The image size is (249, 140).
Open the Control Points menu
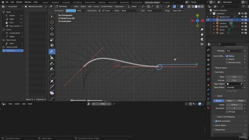click(107, 7)
